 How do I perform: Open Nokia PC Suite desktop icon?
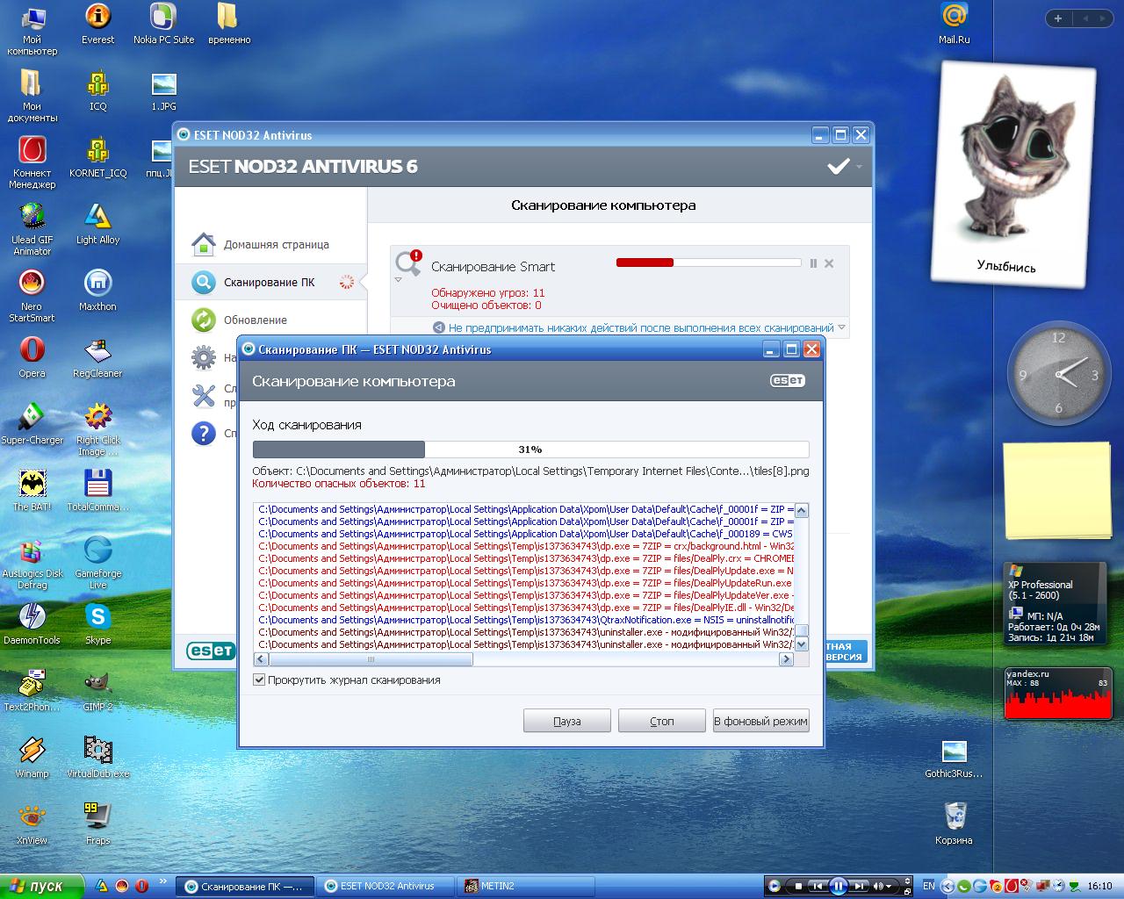(x=163, y=24)
